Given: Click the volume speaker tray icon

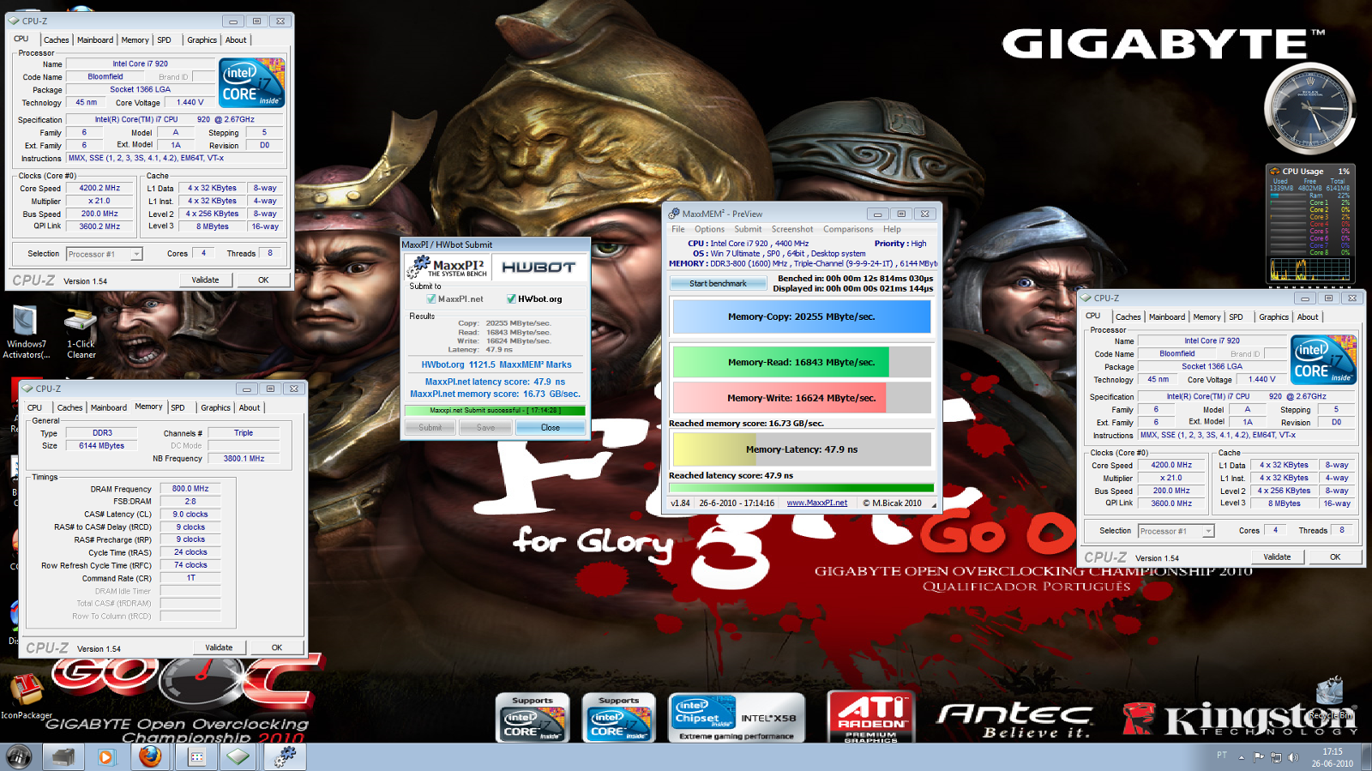Looking at the screenshot, I should (1293, 757).
